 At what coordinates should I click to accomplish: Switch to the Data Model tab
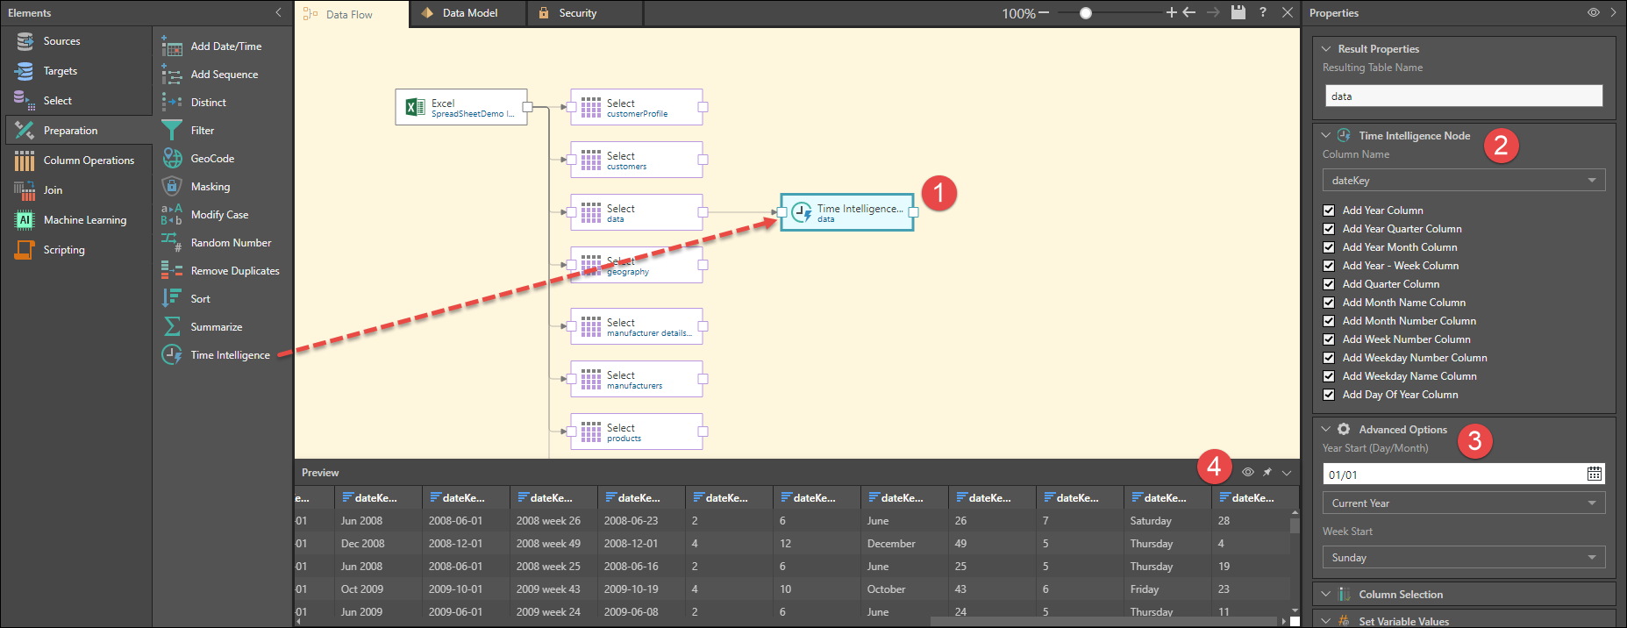coord(468,13)
